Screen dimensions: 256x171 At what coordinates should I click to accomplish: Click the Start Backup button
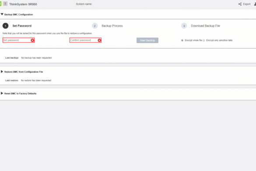(147, 40)
